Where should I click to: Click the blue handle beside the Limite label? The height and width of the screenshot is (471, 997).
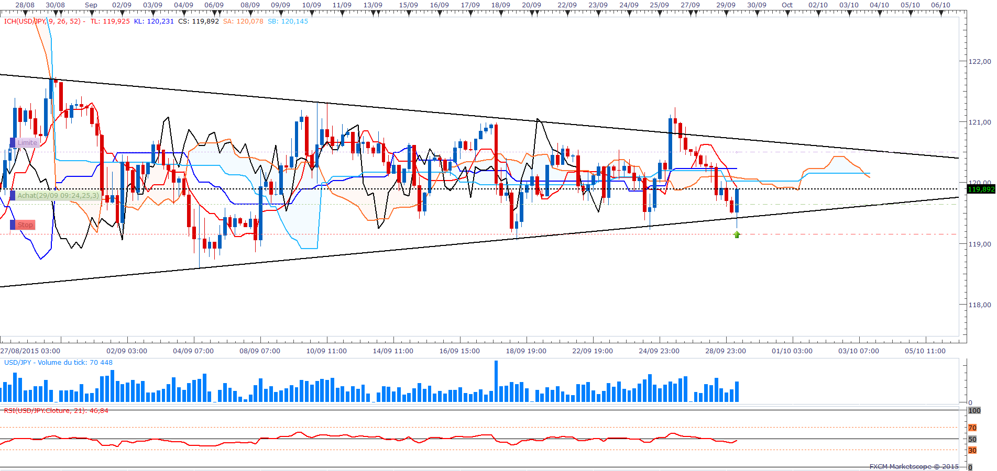[x=13, y=142]
